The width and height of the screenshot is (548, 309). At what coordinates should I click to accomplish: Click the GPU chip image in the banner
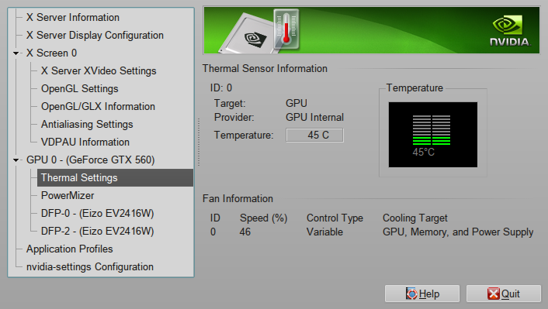coord(246,35)
